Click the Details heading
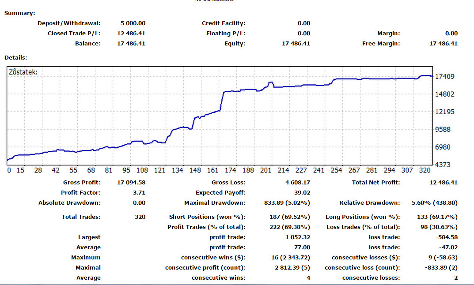 coord(16,57)
